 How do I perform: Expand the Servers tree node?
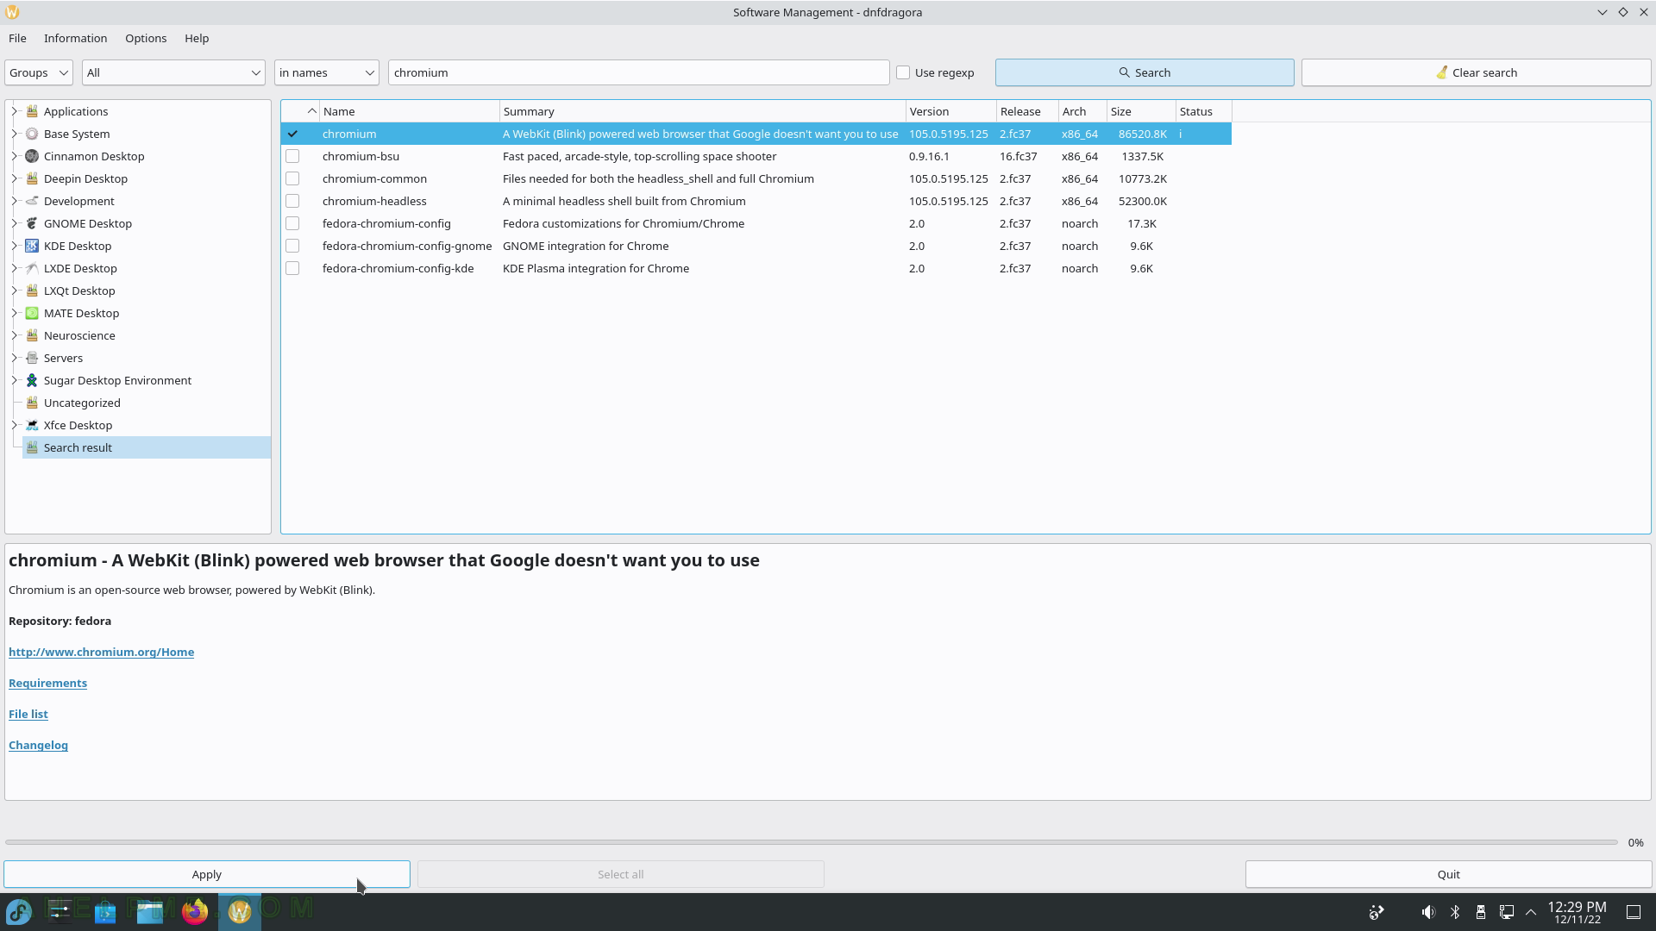point(14,358)
